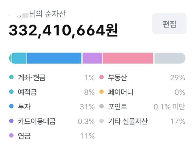
Task: Select the teal 예적금 bar segment
Action: (19, 58)
